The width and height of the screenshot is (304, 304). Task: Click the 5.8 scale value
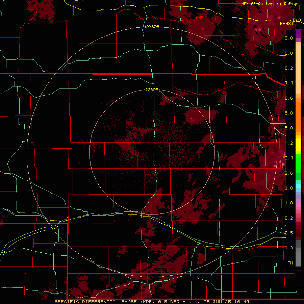(x=289, y=113)
